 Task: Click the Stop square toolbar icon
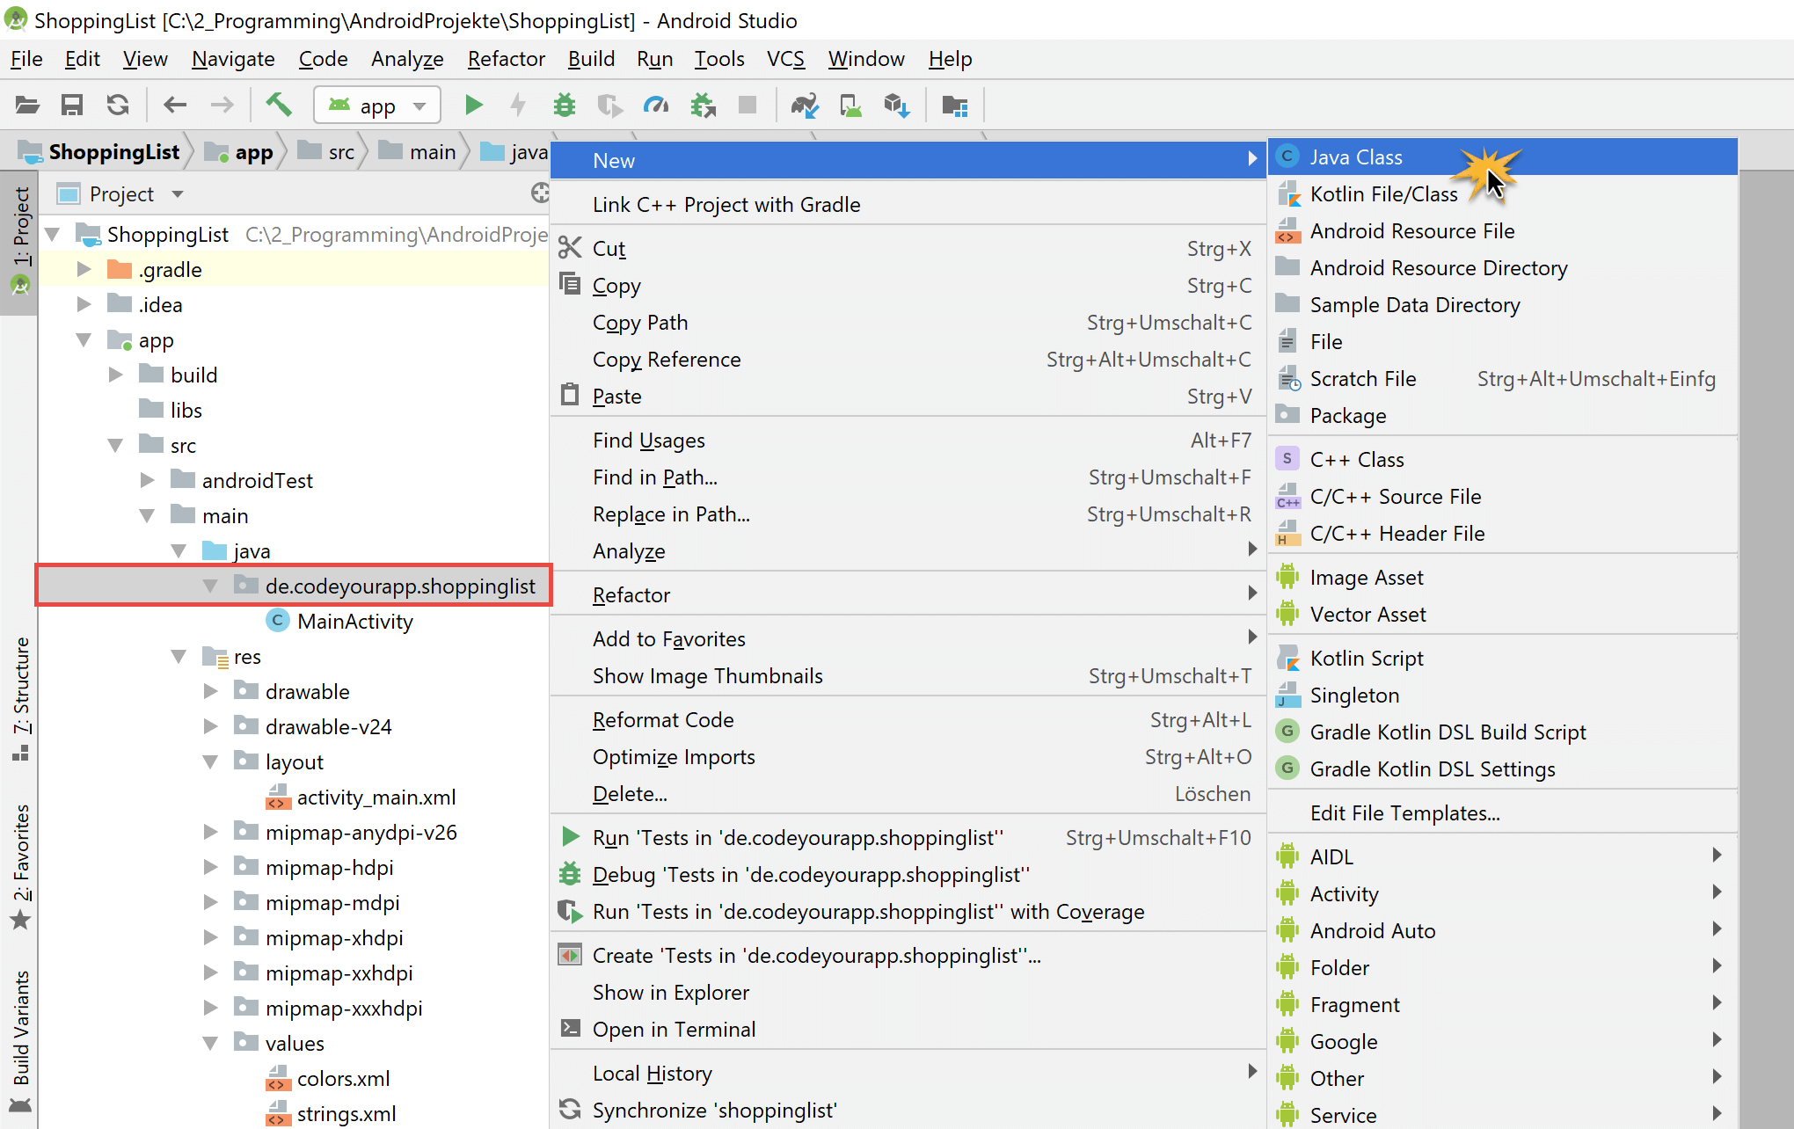(747, 106)
